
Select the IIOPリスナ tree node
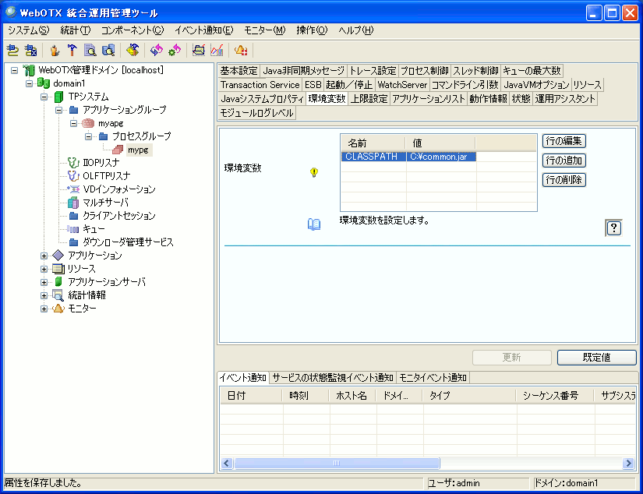[101, 163]
